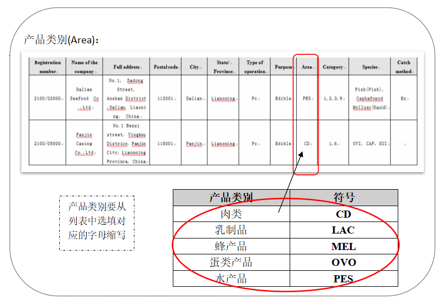
Task: Click the 符号 header in lower table
Action: pos(344,197)
